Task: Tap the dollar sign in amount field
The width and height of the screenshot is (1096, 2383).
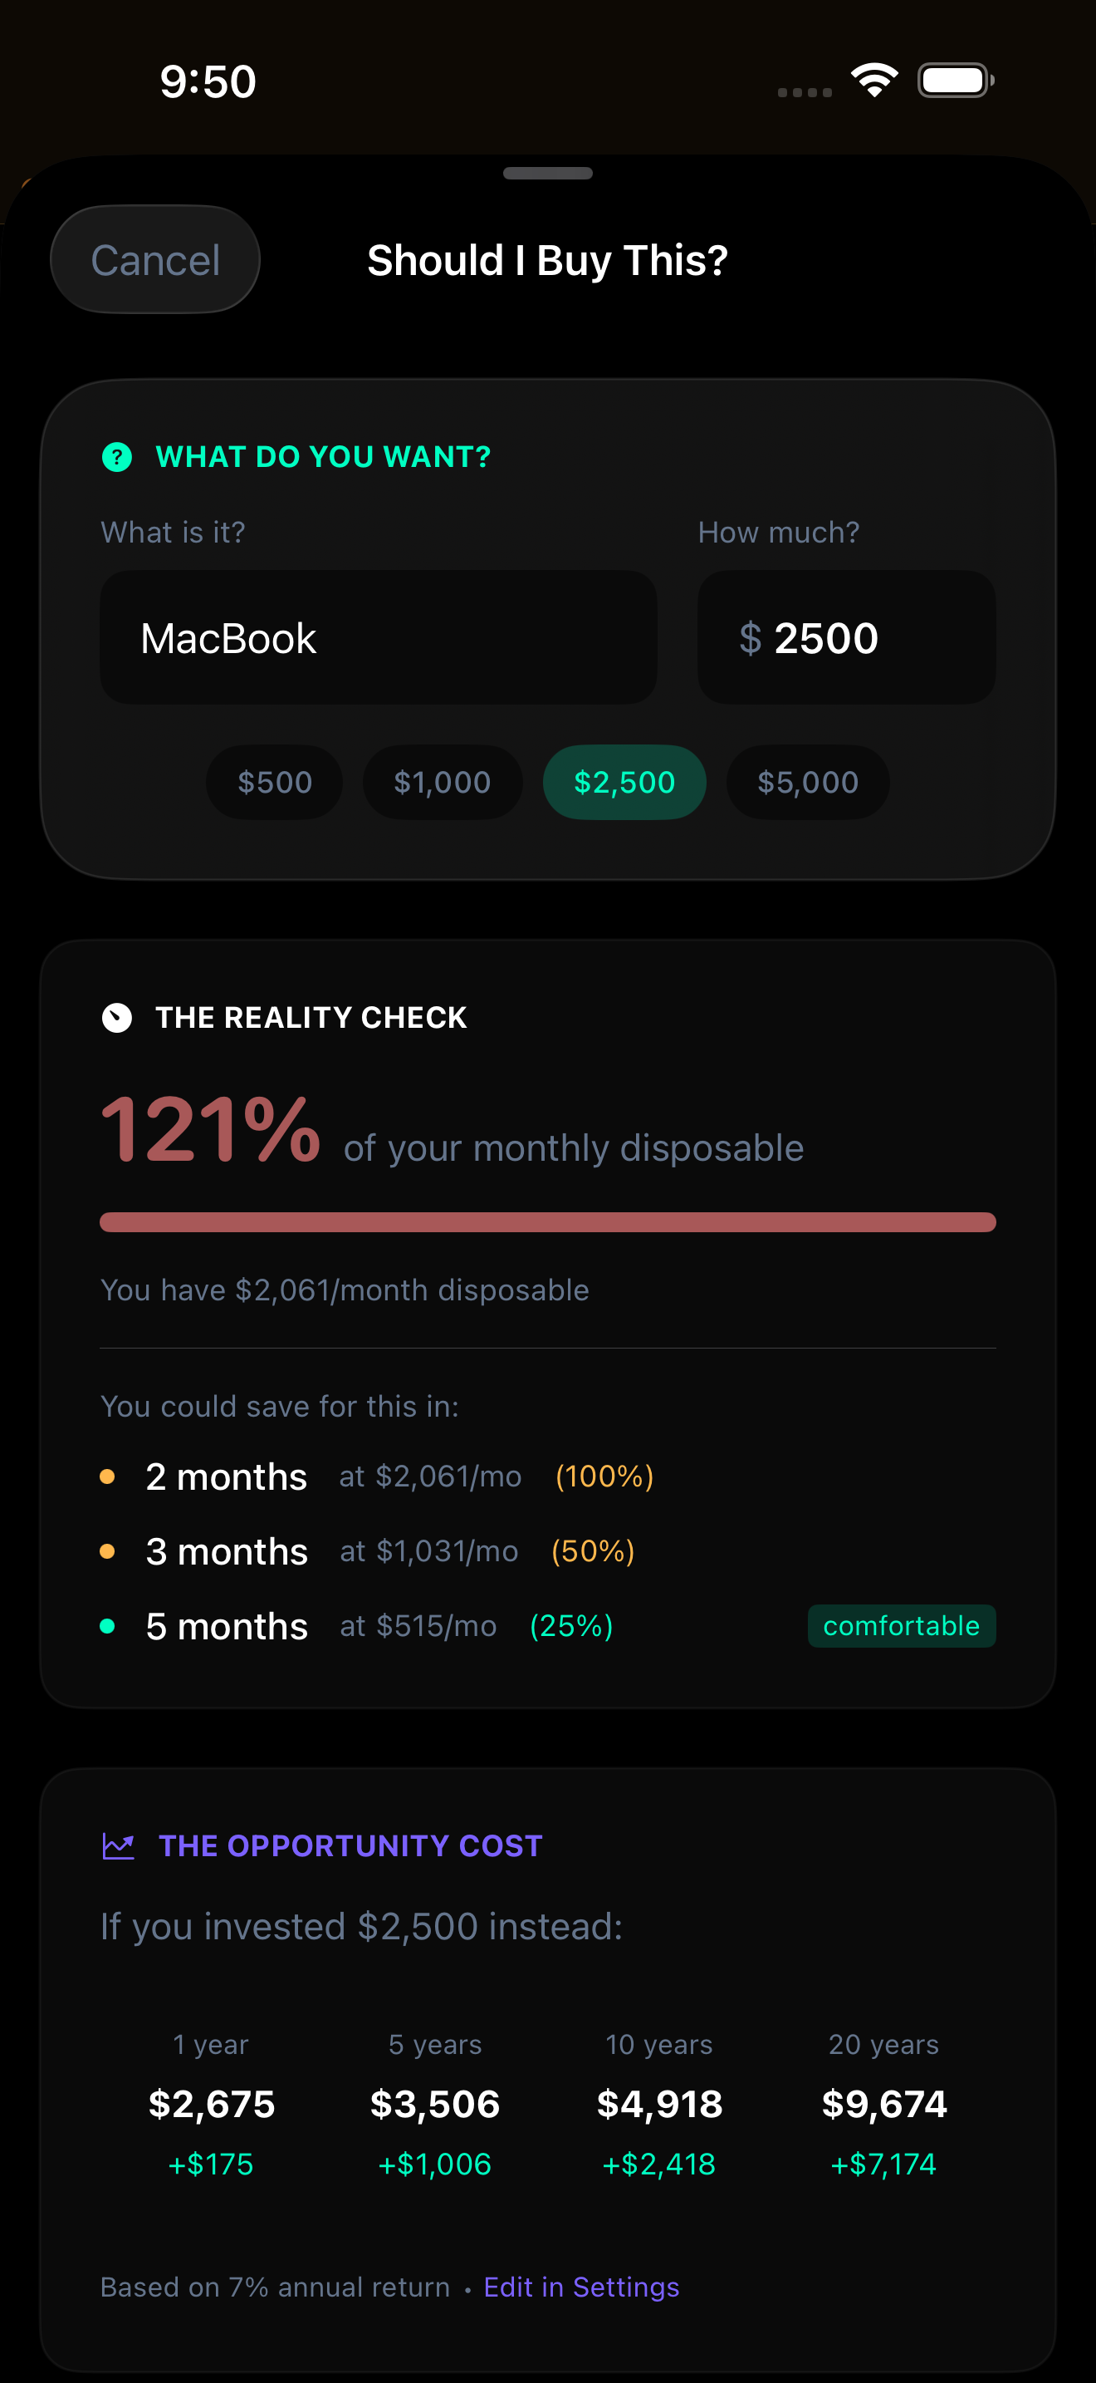Action: coord(751,638)
